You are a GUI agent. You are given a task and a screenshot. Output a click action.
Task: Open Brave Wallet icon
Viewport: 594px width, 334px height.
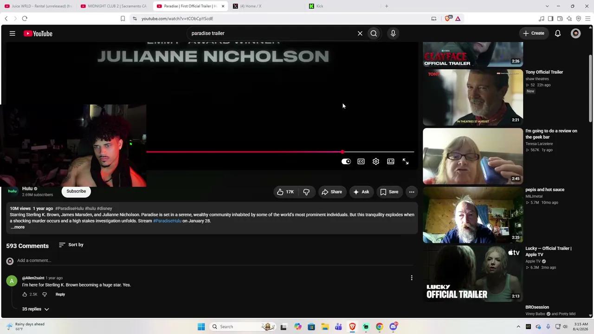tap(560, 19)
